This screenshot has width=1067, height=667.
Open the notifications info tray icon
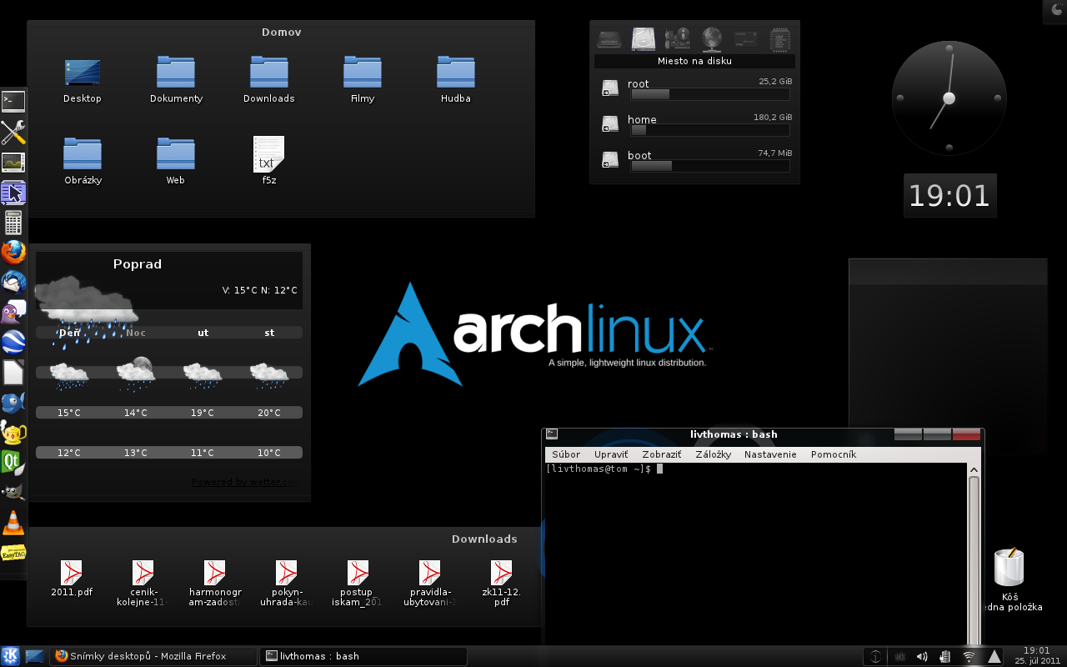click(874, 657)
